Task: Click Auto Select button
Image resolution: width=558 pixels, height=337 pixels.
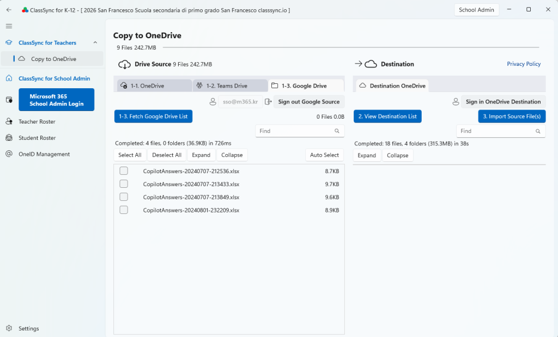Action: pyautogui.click(x=324, y=155)
